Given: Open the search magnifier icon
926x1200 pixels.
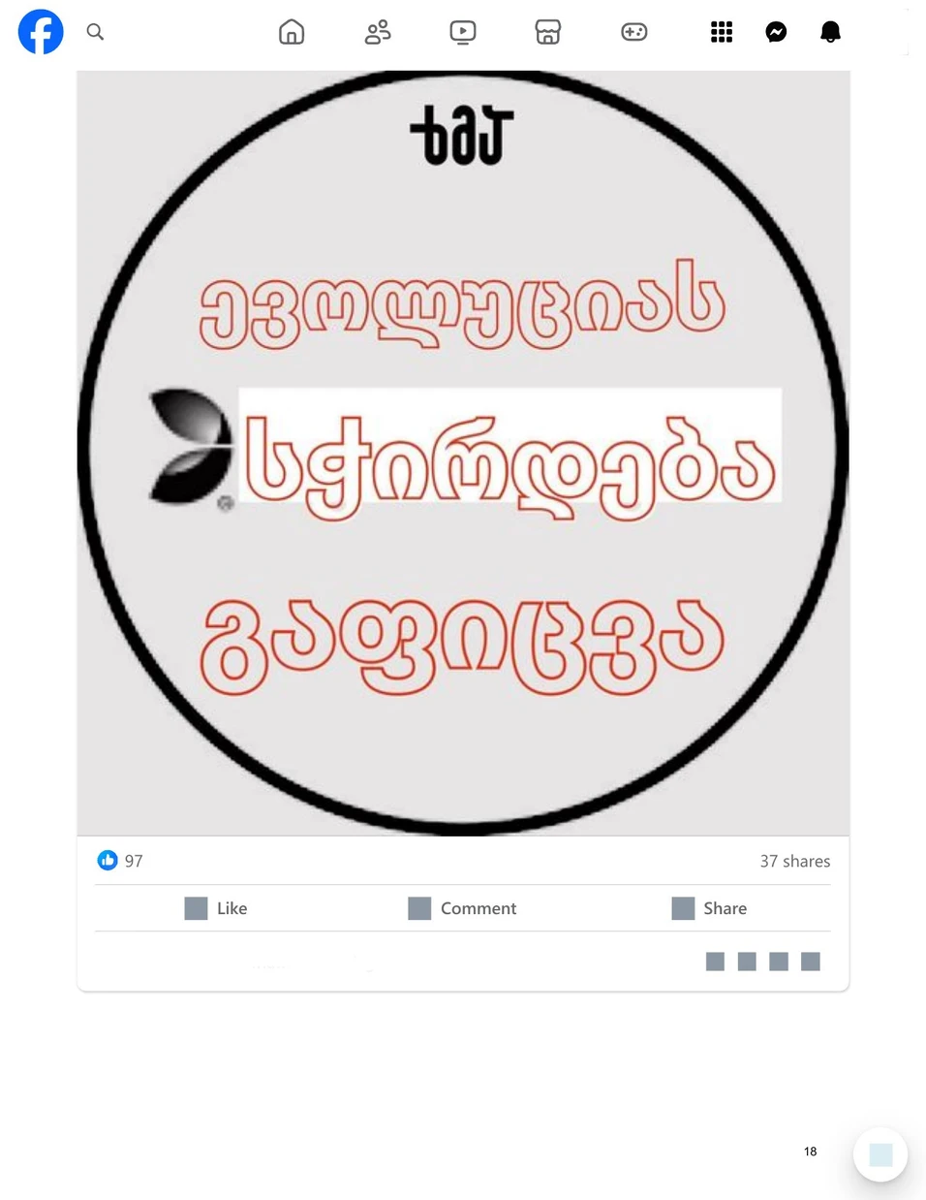Looking at the screenshot, I should pyautogui.click(x=95, y=32).
